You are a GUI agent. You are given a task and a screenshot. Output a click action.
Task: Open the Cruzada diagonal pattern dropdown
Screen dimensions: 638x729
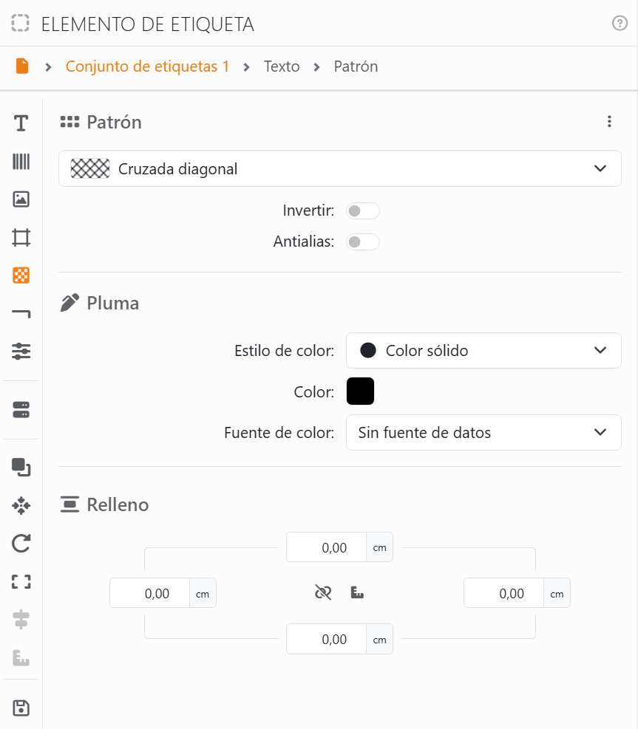pos(340,168)
